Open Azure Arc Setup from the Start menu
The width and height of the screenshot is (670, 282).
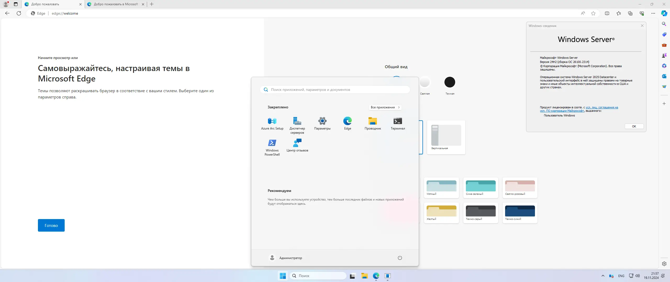[272, 123]
